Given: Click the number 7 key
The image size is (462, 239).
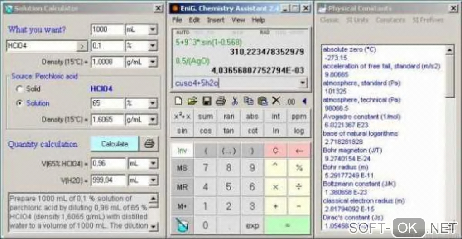Looking at the screenshot, I should (205, 168).
